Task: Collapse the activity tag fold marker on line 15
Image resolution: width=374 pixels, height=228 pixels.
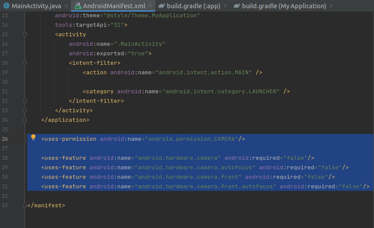Action: [25, 35]
